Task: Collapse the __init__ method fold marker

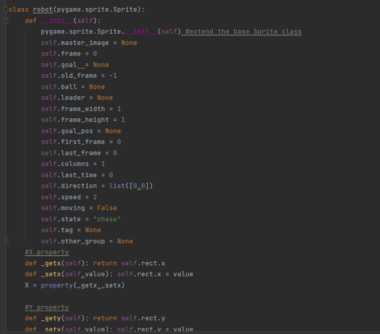Action: (x=6, y=20)
